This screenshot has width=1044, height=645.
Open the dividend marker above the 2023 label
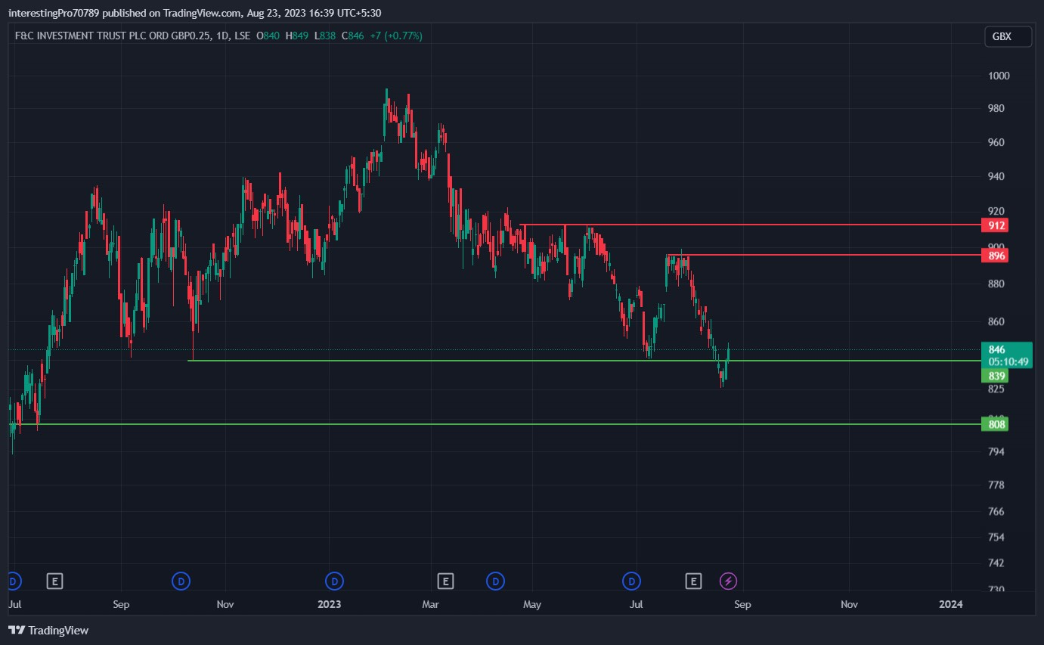(334, 581)
